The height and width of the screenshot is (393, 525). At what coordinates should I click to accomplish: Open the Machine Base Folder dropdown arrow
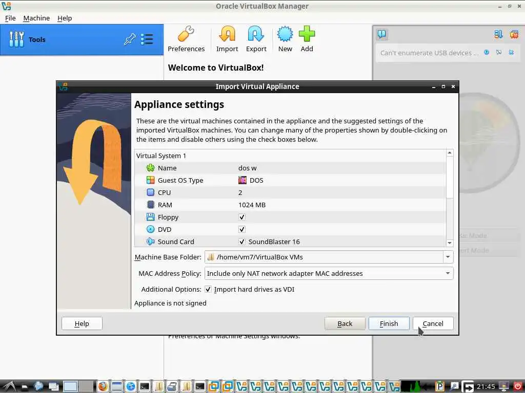448,257
